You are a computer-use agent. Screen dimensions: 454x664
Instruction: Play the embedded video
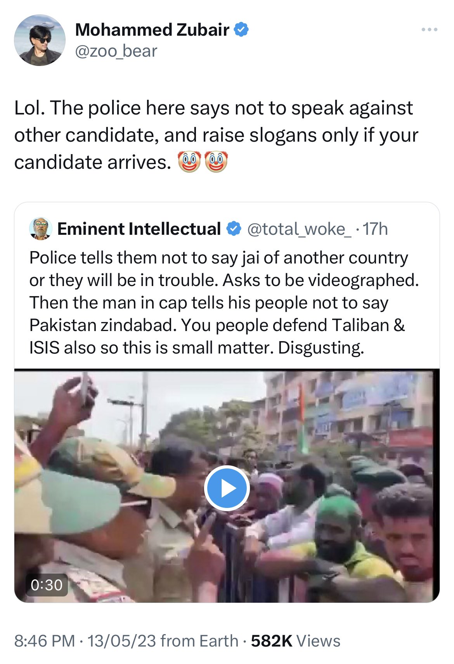[x=227, y=488]
